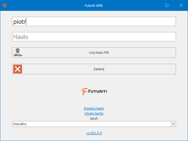Image resolution: width=188 pixels, height=141 pixels.
Task: Maximize the Futuriti WMS window
Action: pos(167,5)
